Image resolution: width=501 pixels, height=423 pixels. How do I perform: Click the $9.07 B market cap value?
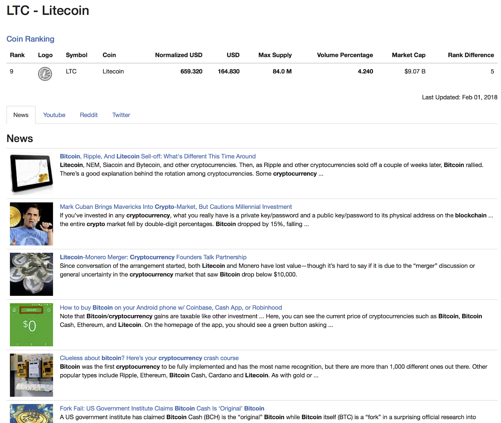[x=415, y=71]
